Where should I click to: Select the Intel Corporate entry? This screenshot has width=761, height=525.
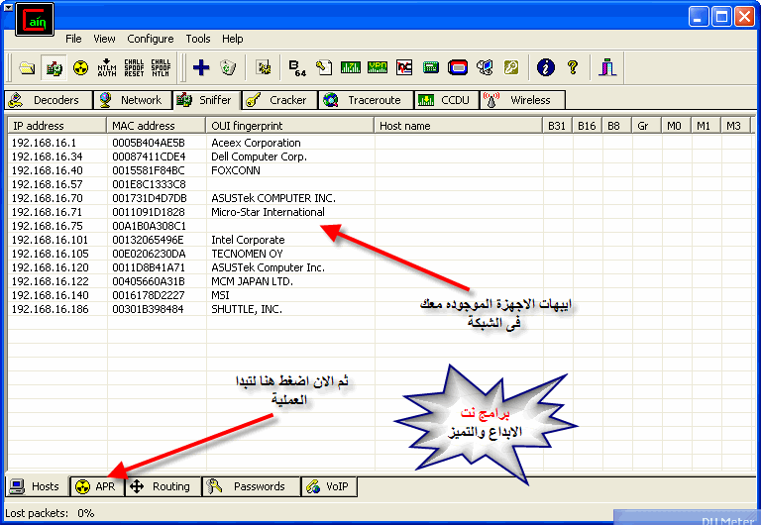point(248,240)
